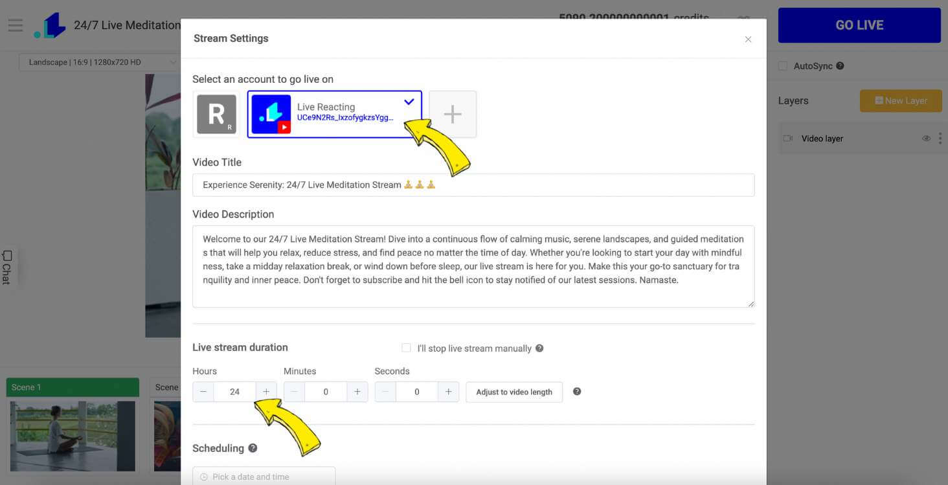Select the Scene 1 tab
The width and height of the screenshot is (948, 485).
click(73, 387)
